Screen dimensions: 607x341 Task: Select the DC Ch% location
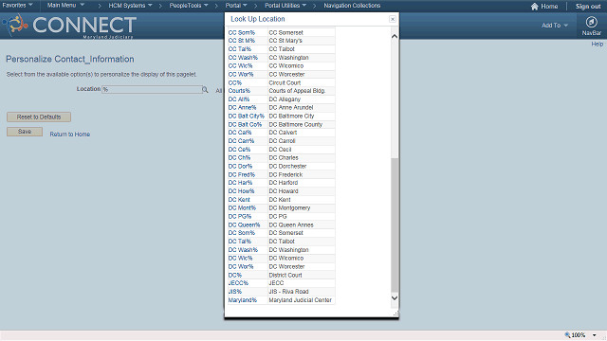239,158
